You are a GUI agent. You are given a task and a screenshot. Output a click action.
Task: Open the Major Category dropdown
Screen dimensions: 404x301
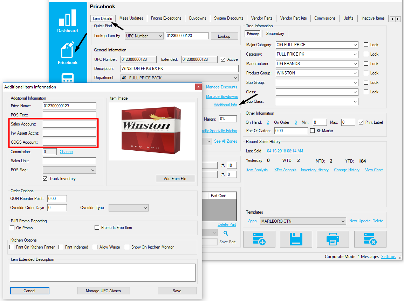pos(317,45)
